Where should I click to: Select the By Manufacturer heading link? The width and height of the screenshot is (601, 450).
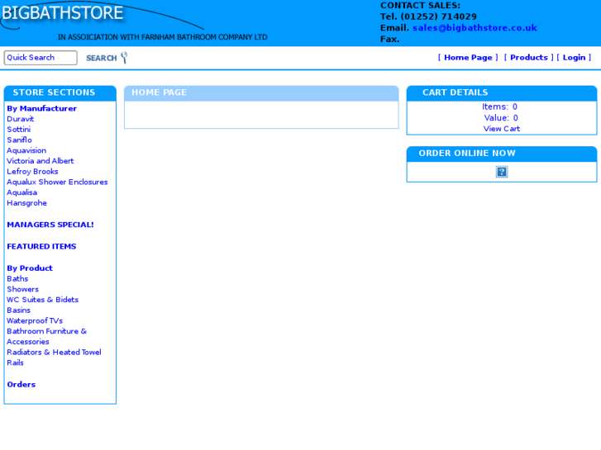[42, 108]
